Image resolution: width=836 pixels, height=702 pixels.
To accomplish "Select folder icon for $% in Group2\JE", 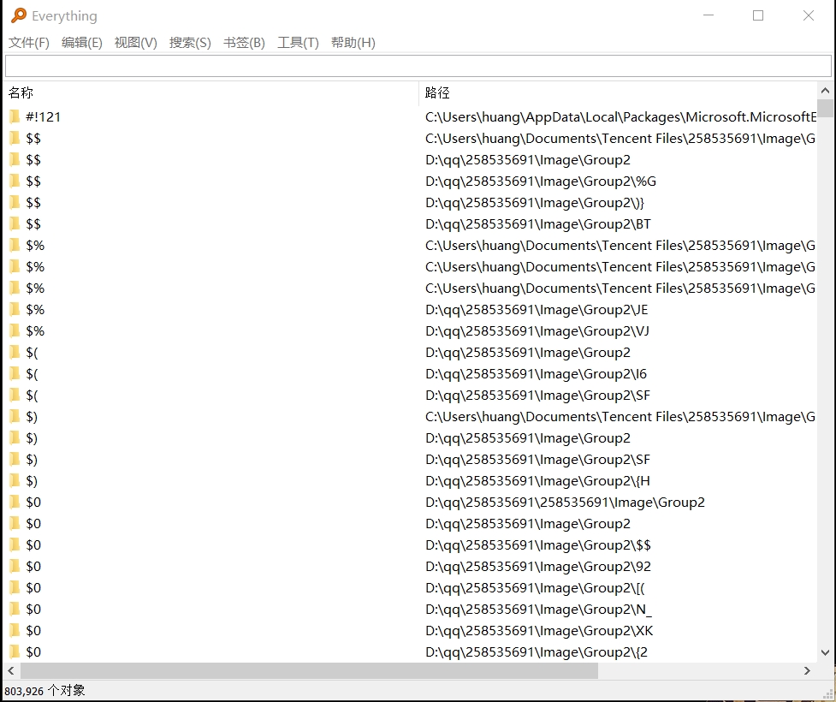I will click(x=15, y=309).
